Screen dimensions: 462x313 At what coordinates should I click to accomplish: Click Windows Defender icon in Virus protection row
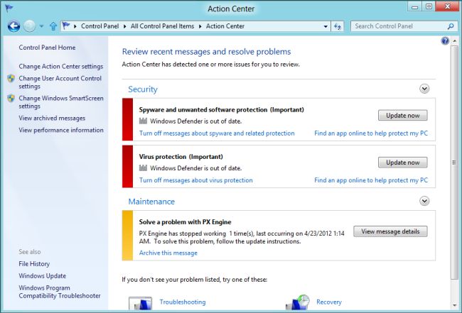(143, 168)
